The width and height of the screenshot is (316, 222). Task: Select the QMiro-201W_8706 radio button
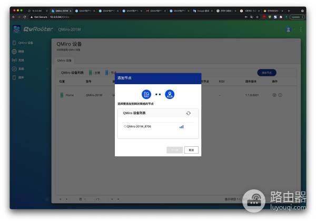pyautogui.click(x=125, y=126)
